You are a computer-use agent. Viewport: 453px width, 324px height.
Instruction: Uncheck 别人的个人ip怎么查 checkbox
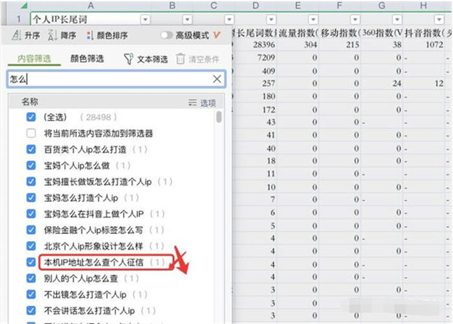coord(31,278)
